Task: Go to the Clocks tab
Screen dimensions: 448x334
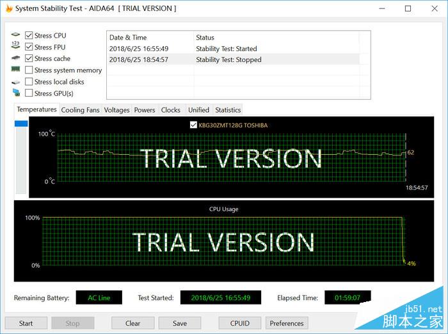Action: click(171, 110)
